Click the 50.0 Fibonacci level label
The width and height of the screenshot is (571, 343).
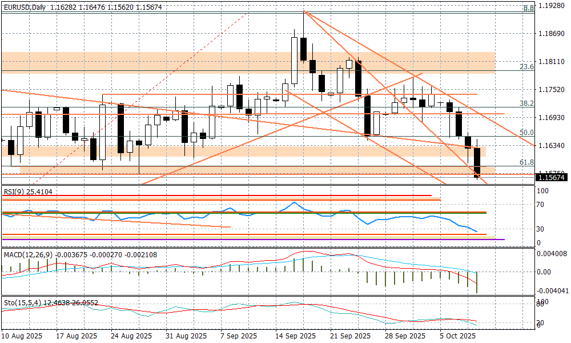526,133
